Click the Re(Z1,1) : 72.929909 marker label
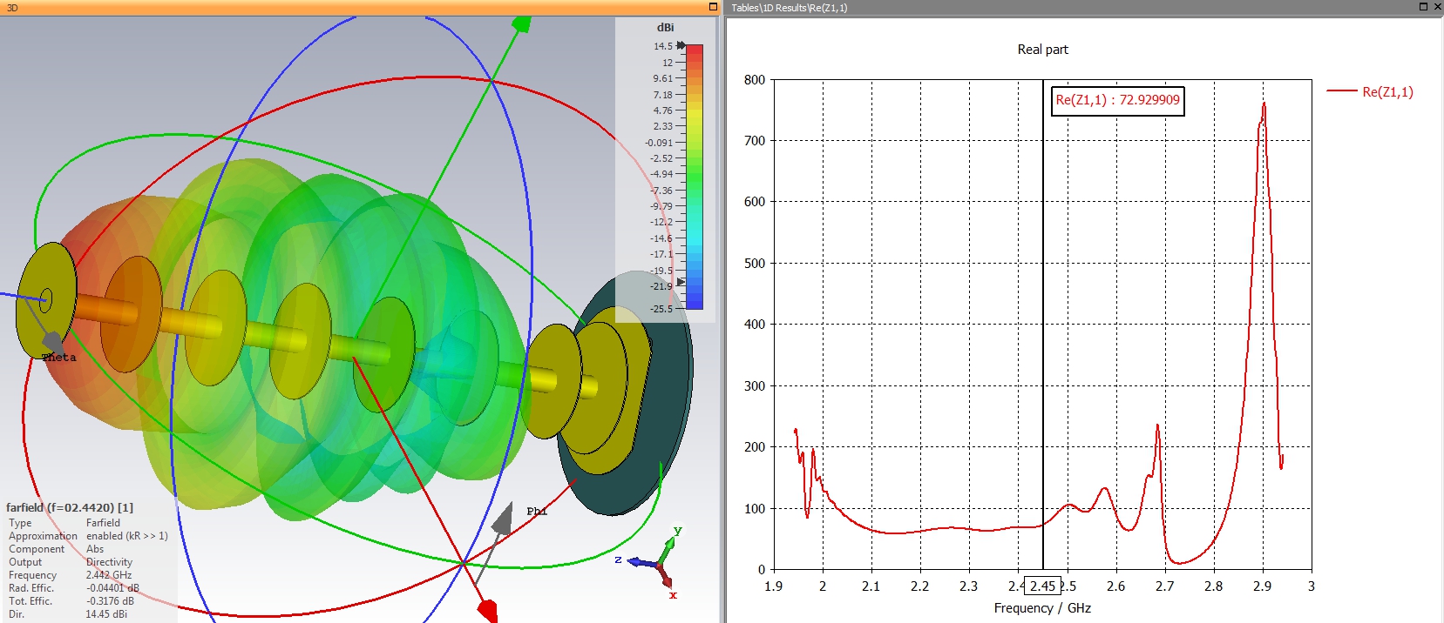This screenshot has height=623, width=1444. (1118, 100)
